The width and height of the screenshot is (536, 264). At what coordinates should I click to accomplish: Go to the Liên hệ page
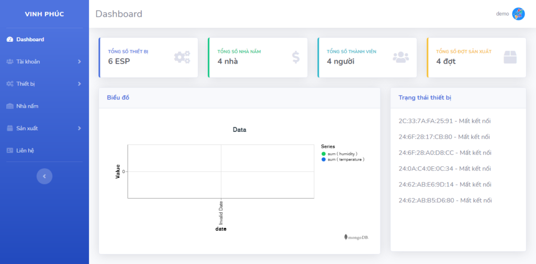click(x=25, y=151)
